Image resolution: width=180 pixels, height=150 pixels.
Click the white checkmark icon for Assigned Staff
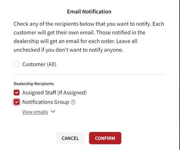17,93
